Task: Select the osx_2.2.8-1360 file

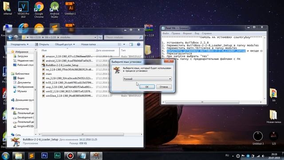Action: pyautogui.click(x=69, y=78)
